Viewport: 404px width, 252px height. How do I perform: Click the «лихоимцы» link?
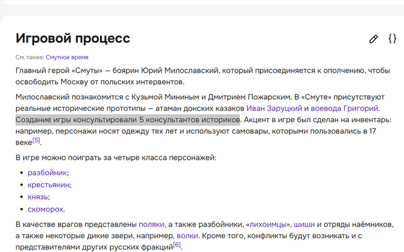coord(268,224)
